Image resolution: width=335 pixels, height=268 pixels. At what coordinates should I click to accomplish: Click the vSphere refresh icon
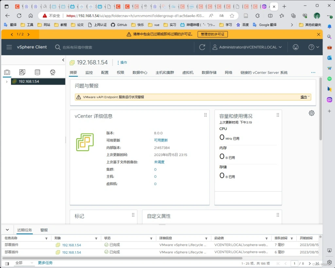point(202,47)
